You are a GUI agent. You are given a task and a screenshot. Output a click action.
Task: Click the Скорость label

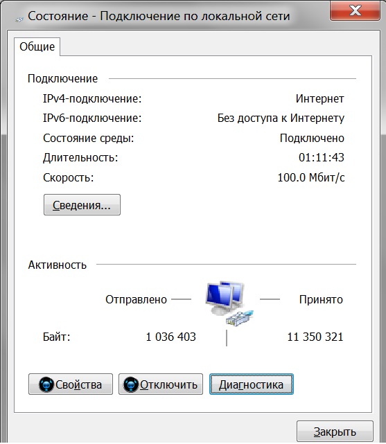click(68, 177)
